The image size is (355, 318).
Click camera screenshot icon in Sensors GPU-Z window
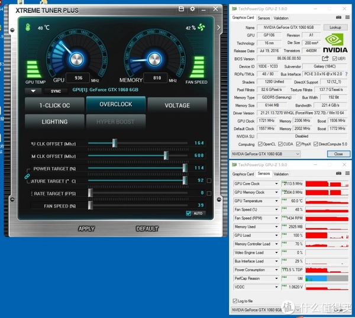tap(338, 173)
